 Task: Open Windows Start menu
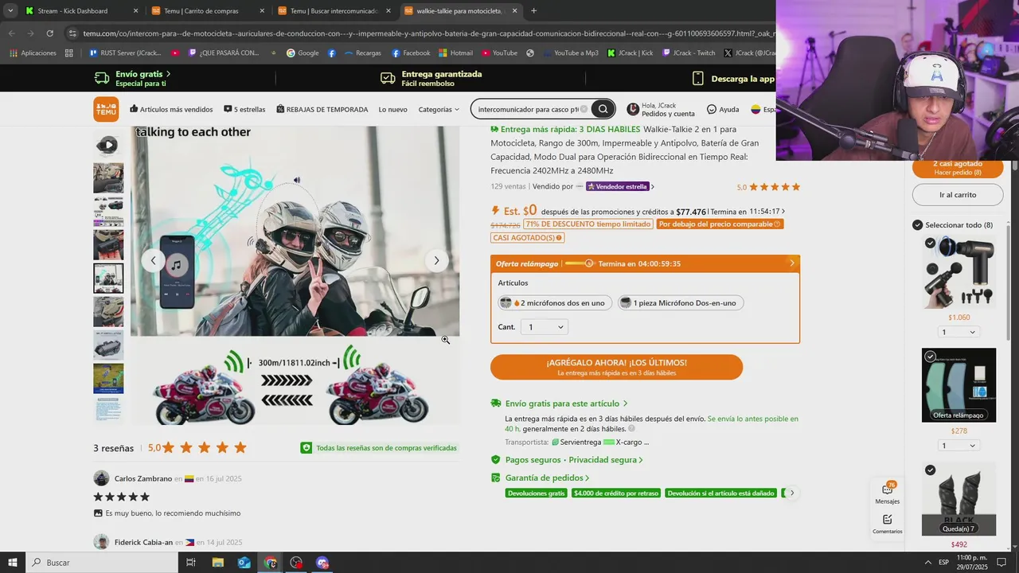[13, 563]
